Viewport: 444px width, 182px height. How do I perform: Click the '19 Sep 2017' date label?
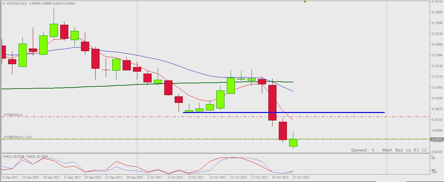pyautogui.click(x=51, y=177)
